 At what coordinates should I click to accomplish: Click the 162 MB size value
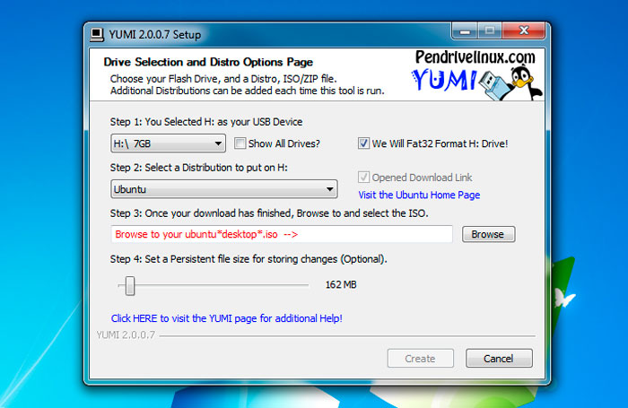click(341, 284)
